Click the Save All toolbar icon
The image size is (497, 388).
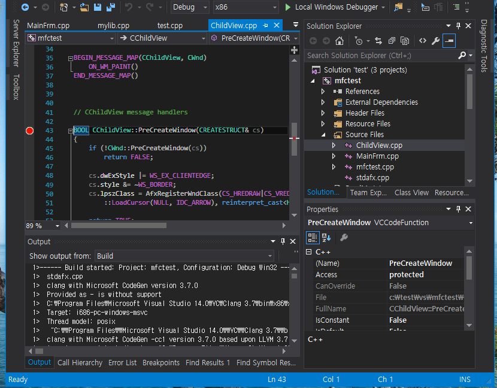[111, 7]
